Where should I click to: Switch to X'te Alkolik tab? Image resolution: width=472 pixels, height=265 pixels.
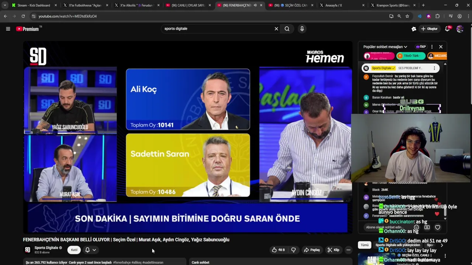pos(136,5)
